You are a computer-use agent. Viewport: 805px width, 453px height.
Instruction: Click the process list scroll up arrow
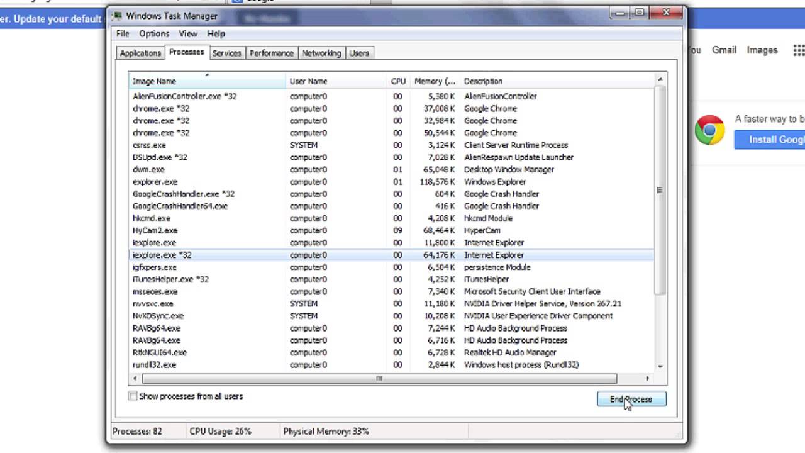pos(660,79)
